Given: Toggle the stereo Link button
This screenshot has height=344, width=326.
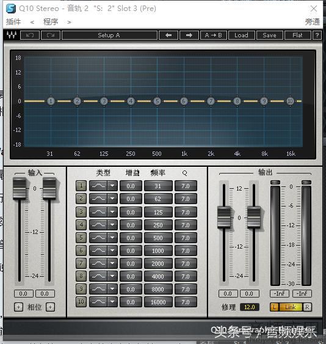Looking at the screenshot, I should (x=291, y=307).
